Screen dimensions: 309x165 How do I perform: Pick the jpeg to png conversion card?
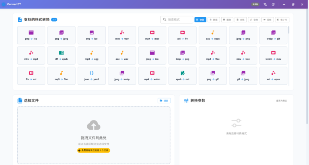(x=243, y=35)
